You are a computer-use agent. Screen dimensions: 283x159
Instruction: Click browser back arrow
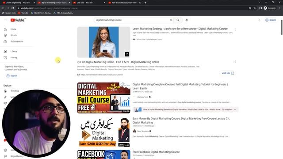pyautogui.click(x=3, y=8)
